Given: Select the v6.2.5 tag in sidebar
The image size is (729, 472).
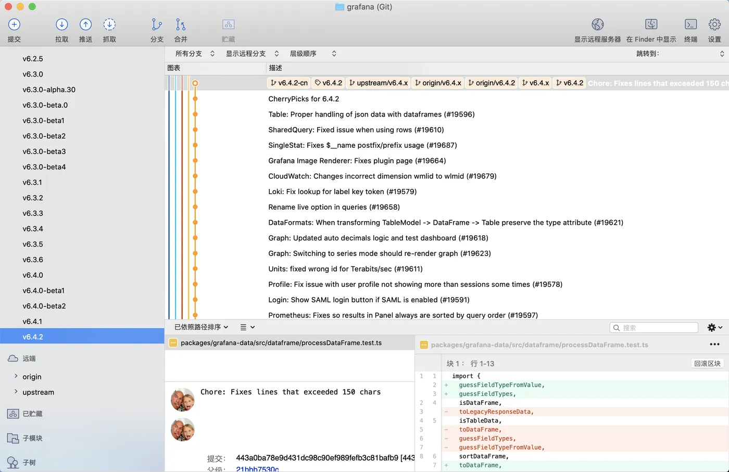Looking at the screenshot, I should pos(82,59).
